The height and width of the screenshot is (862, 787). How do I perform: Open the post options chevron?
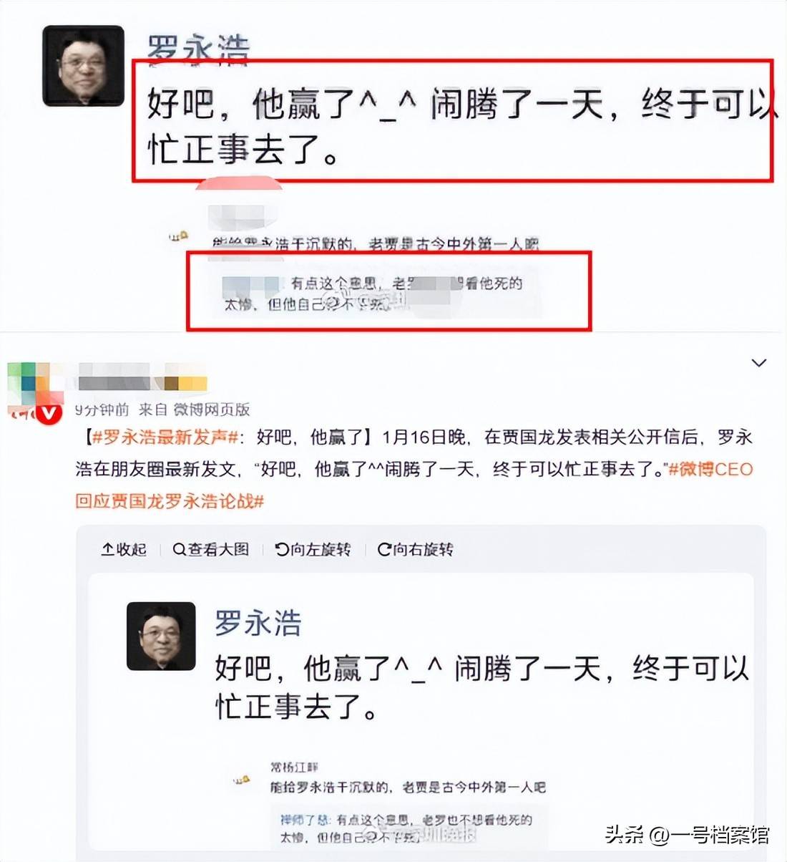pyautogui.click(x=759, y=363)
